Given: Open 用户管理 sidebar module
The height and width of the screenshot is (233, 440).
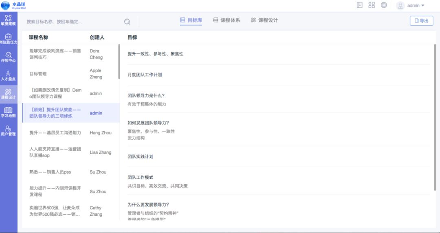Looking at the screenshot, I should (8, 130).
